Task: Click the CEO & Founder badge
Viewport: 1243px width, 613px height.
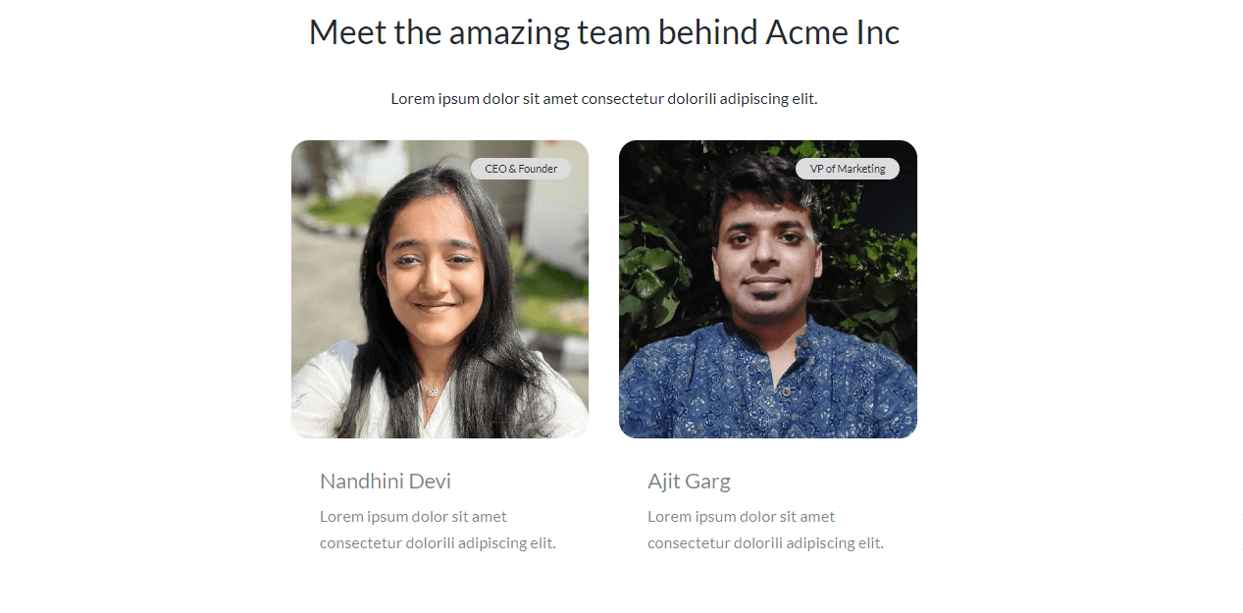Action: 521,169
